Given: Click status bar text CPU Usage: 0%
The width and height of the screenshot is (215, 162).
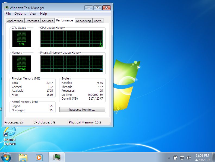Looking at the screenshot, I should (44, 122).
